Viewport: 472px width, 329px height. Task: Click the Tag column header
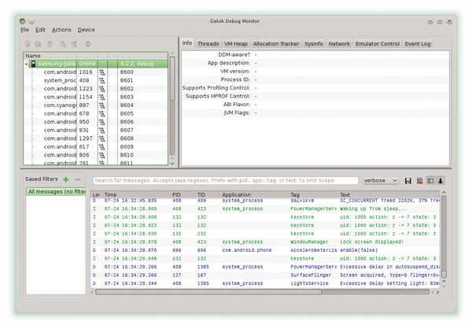point(314,194)
